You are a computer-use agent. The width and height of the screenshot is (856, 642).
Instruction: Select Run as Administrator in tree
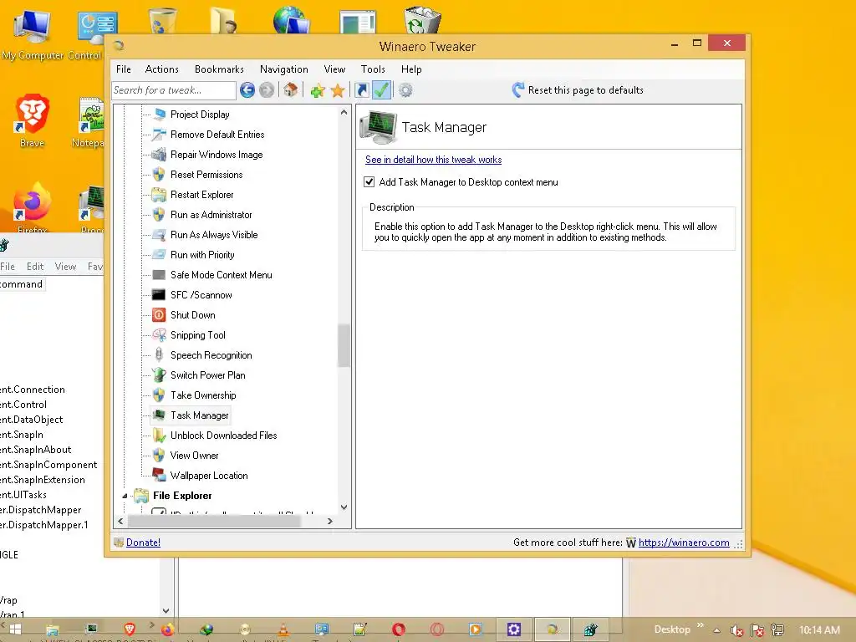point(211,215)
